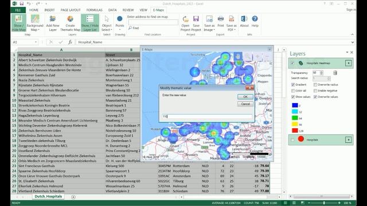Click the address search field in ribbon
The width and height of the screenshot is (367, 206).
[153, 22]
